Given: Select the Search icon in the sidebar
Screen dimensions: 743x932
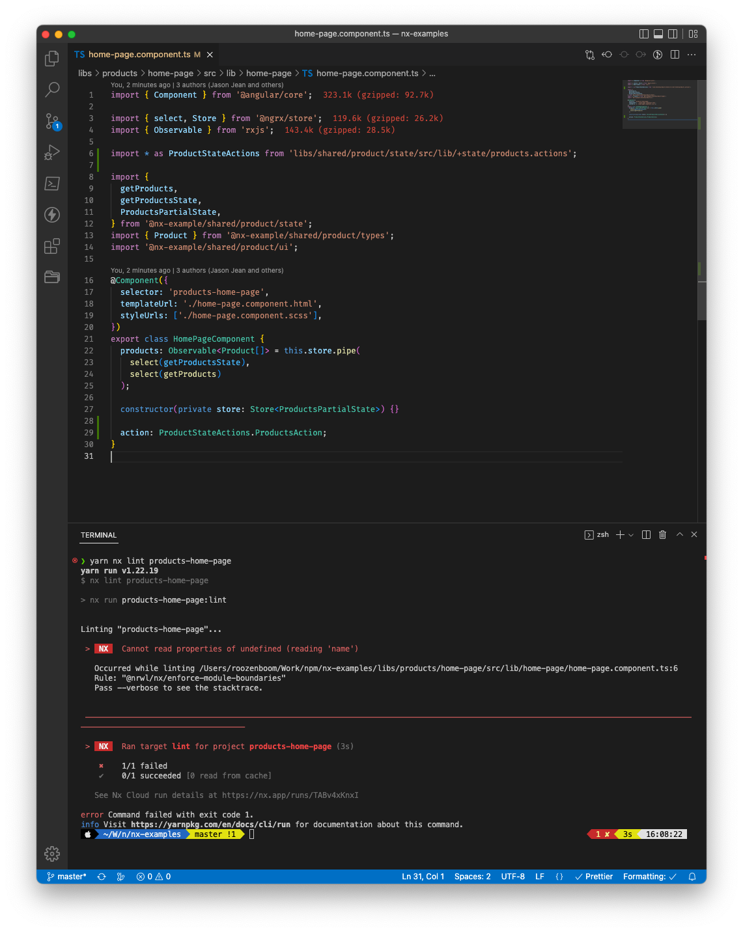Looking at the screenshot, I should pos(51,90).
